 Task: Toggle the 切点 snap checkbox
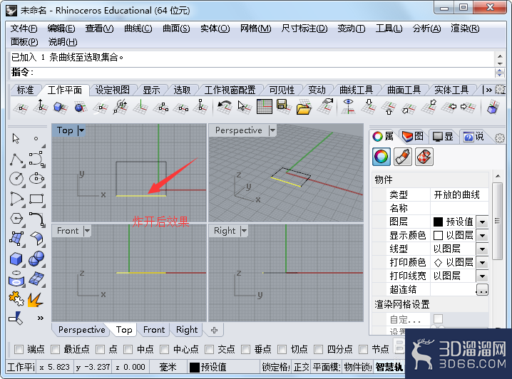[282, 349]
